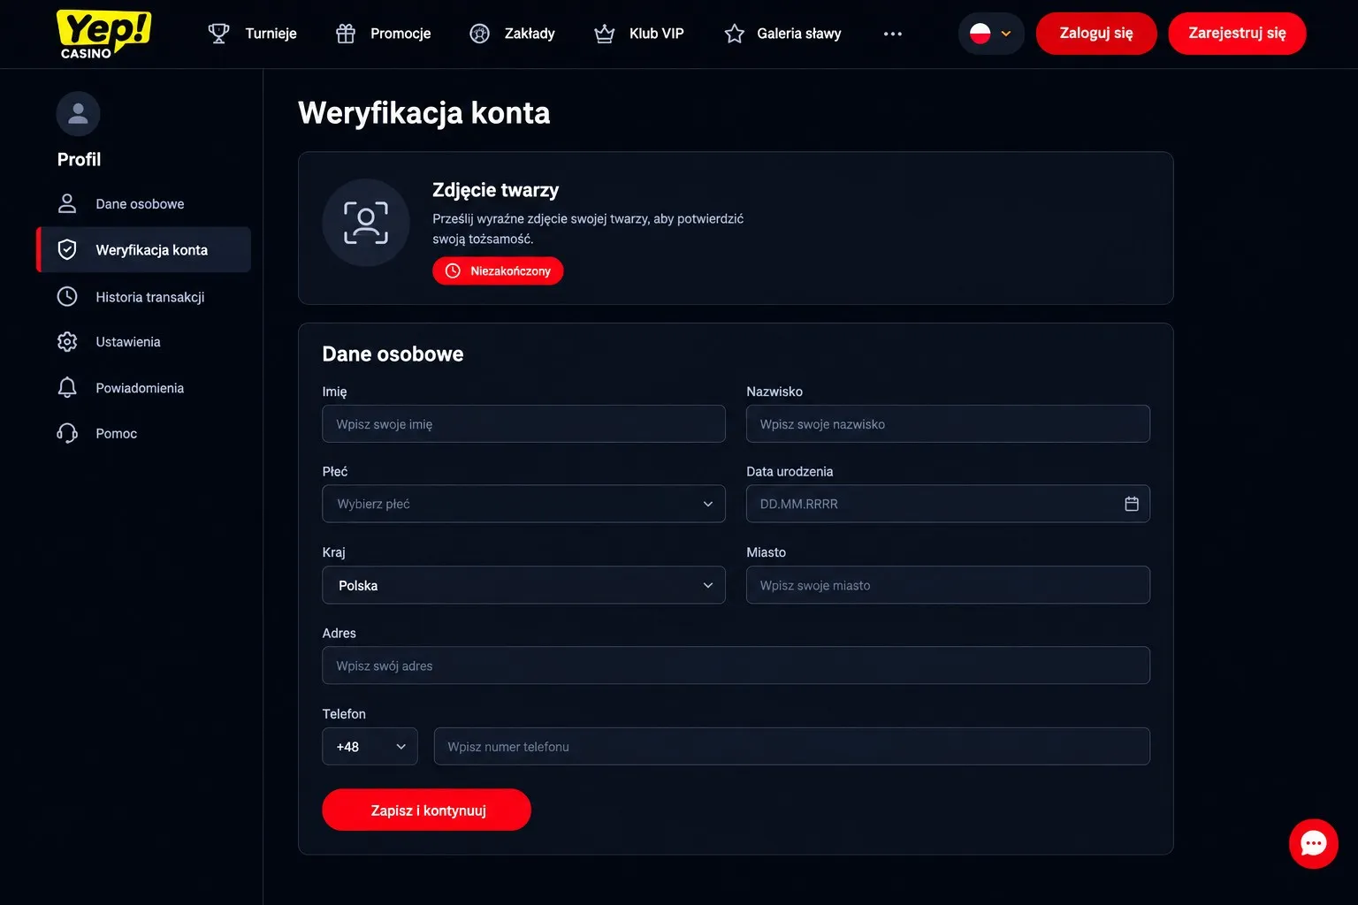Screen dimensions: 1358x905
Task: Focus the Adres input field
Action: click(x=736, y=665)
